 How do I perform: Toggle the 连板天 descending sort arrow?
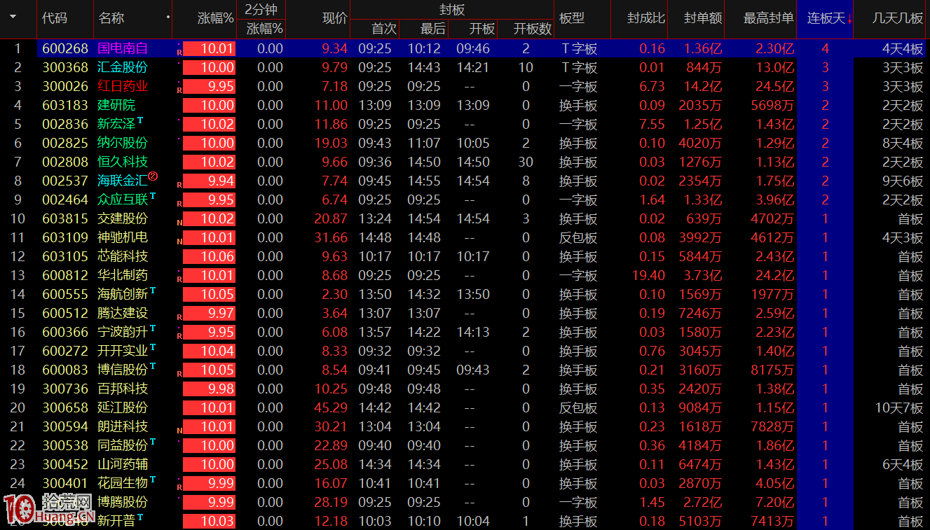click(x=849, y=19)
